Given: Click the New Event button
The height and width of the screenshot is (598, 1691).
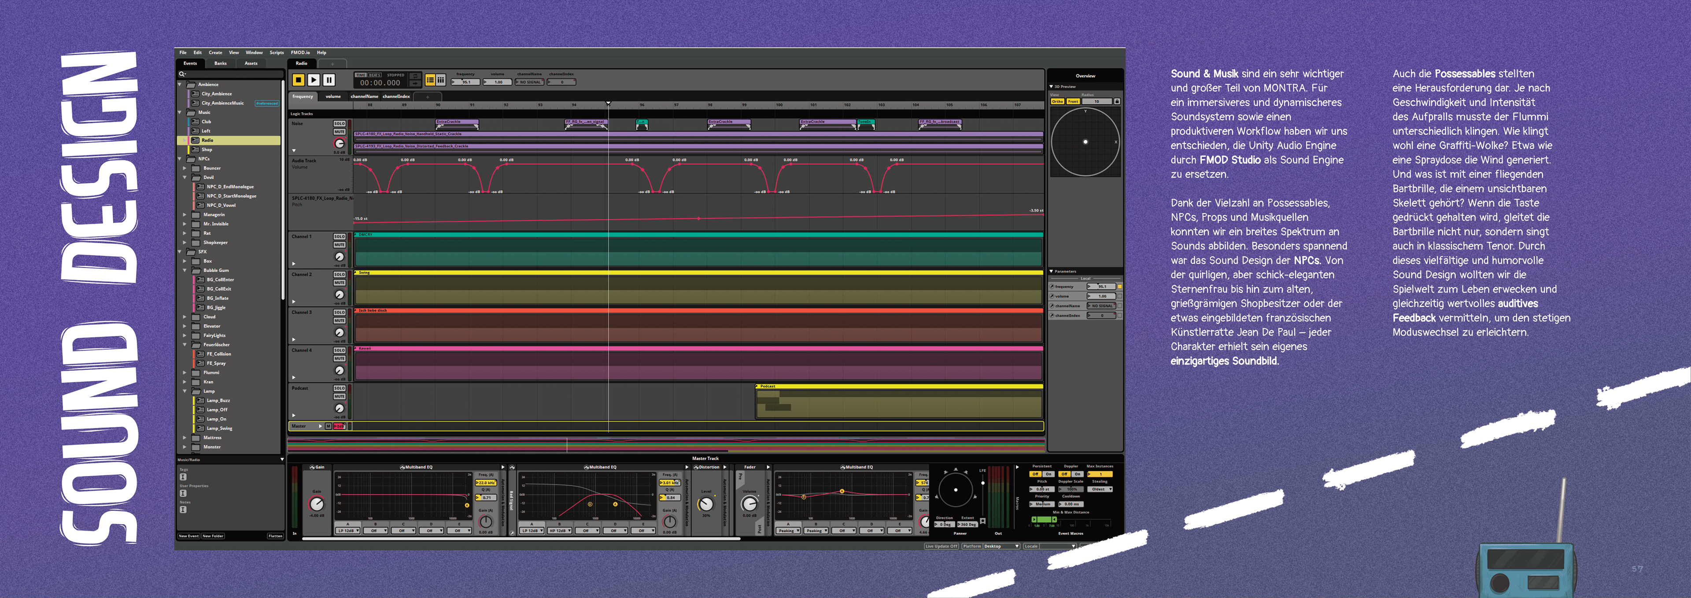Looking at the screenshot, I should (x=188, y=536).
